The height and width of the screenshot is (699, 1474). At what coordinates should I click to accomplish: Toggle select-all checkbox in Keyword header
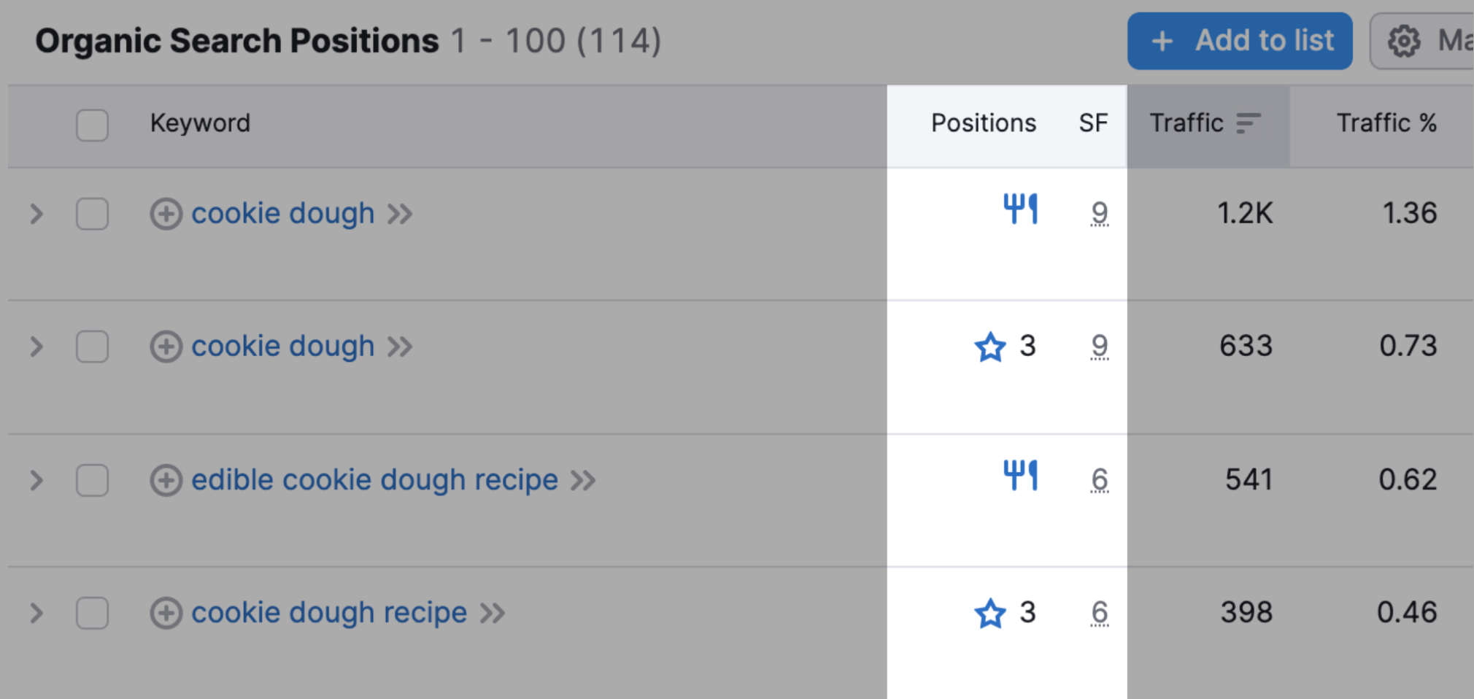coord(93,125)
